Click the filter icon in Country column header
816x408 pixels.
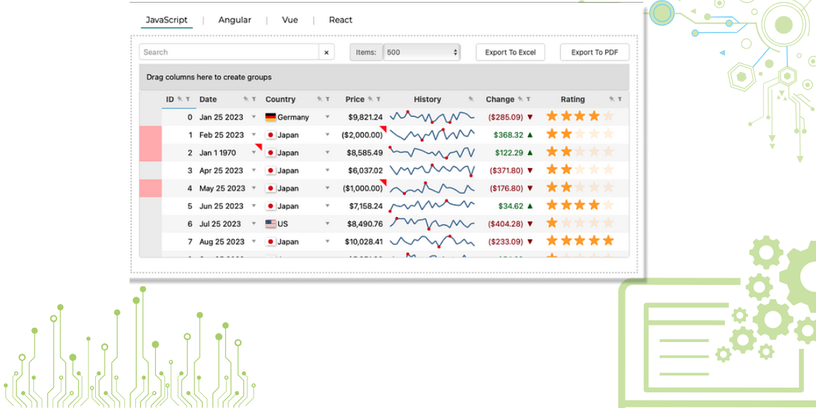[x=327, y=99]
